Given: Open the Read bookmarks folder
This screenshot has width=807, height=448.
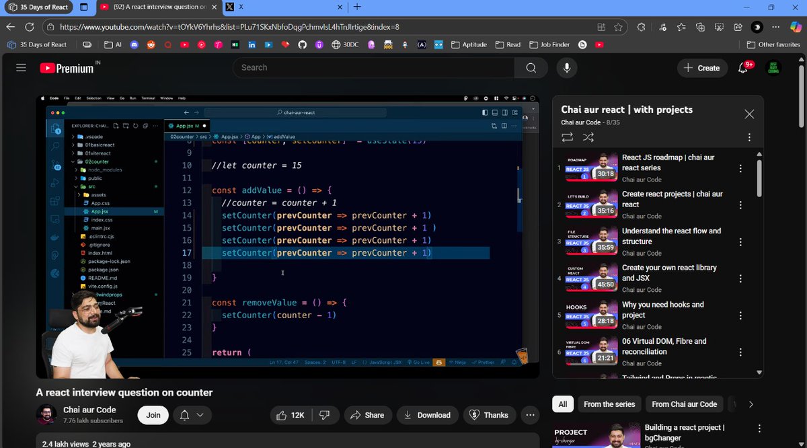Looking at the screenshot, I should (508, 44).
